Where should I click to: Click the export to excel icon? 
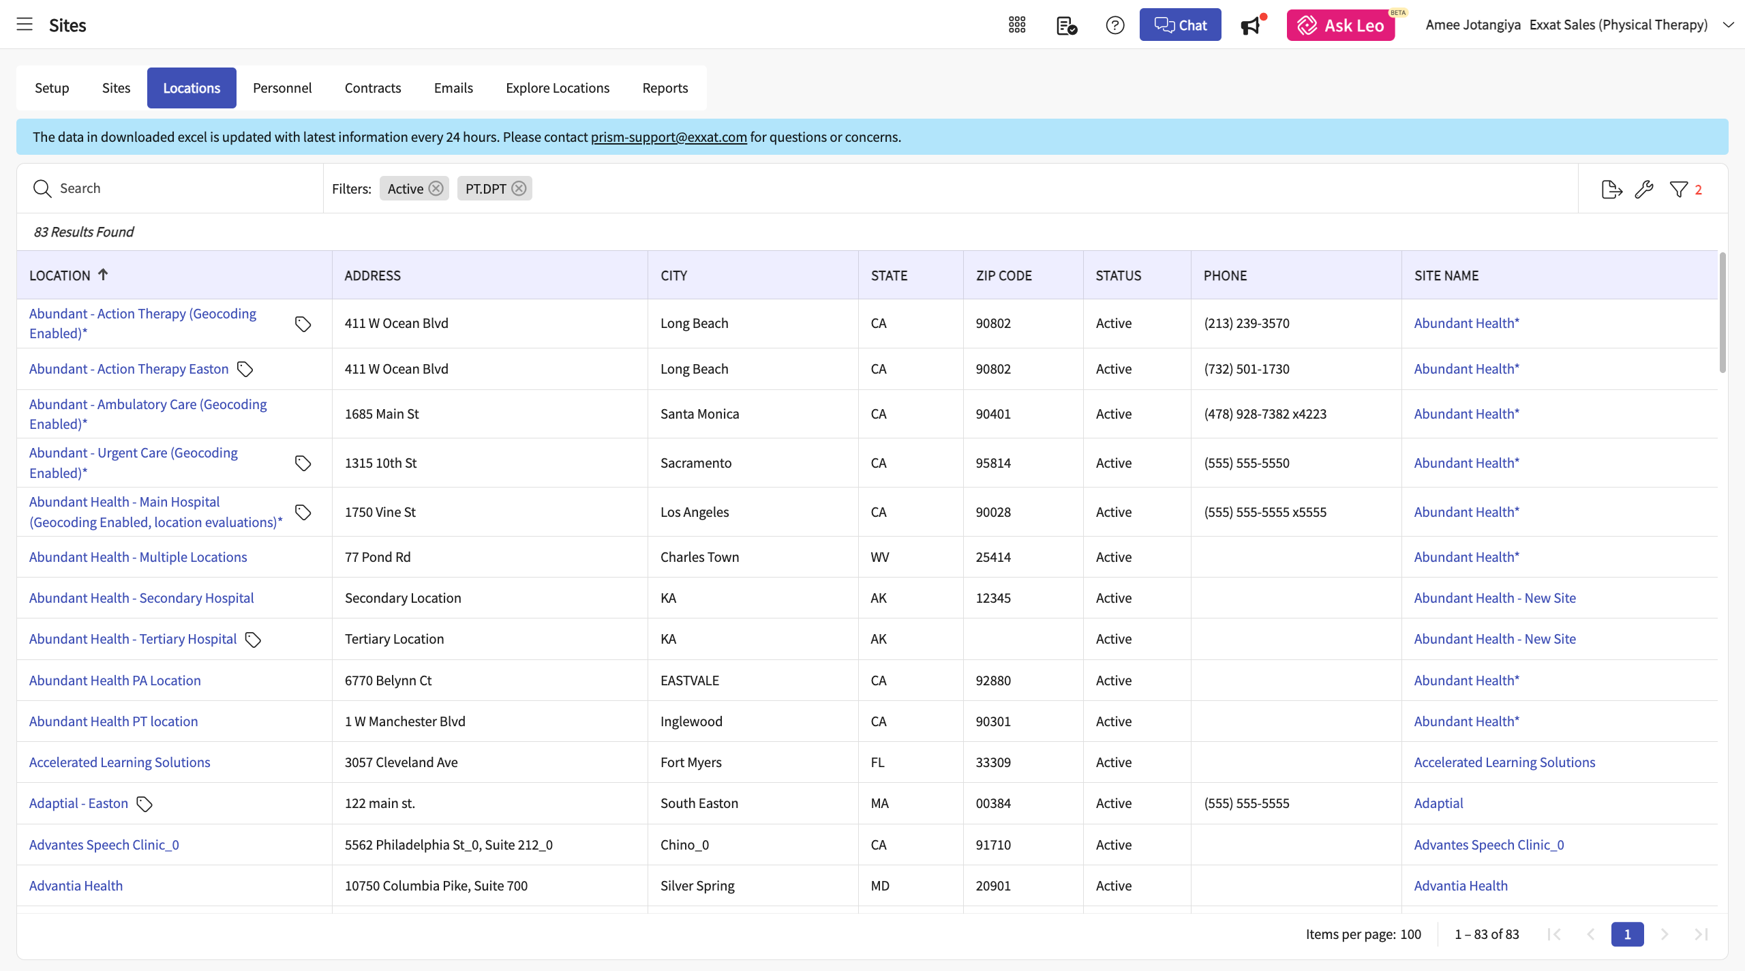[1611, 189]
